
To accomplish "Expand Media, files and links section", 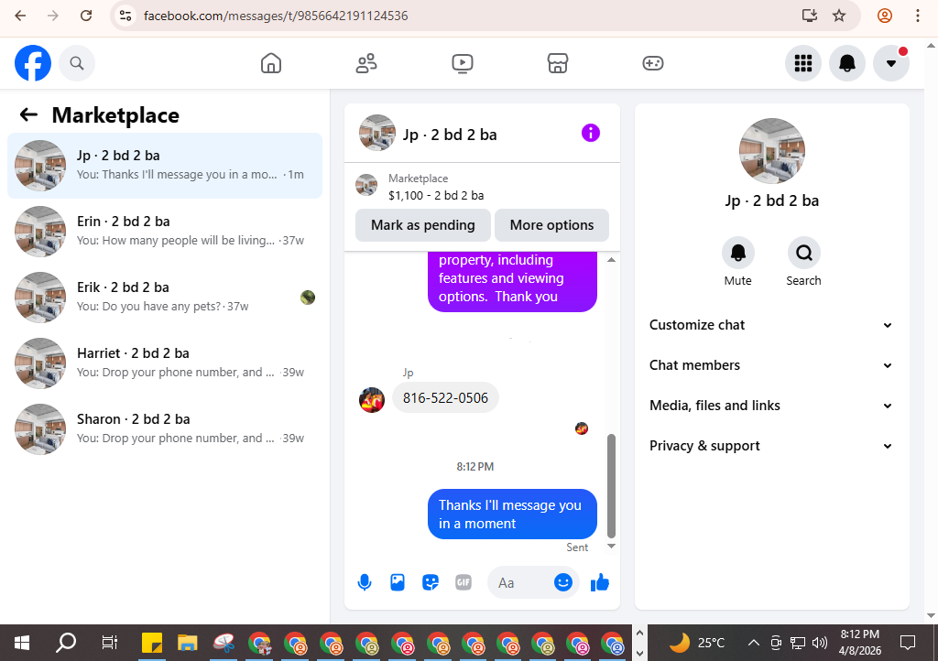I will (771, 406).
